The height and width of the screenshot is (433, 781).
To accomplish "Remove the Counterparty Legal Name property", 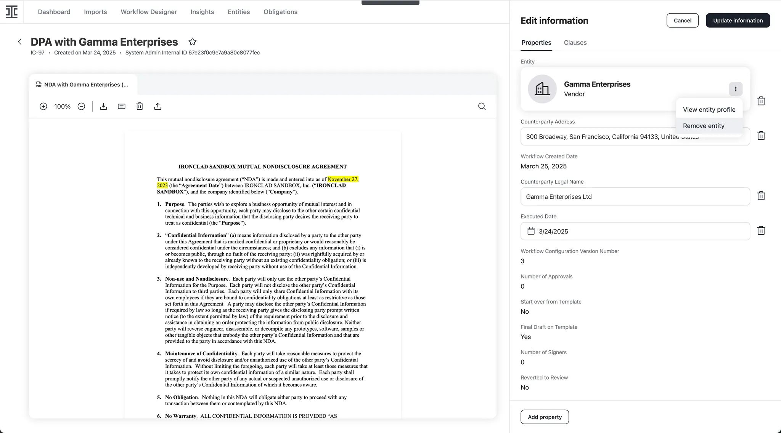I will pyautogui.click(x=761, y=196).
